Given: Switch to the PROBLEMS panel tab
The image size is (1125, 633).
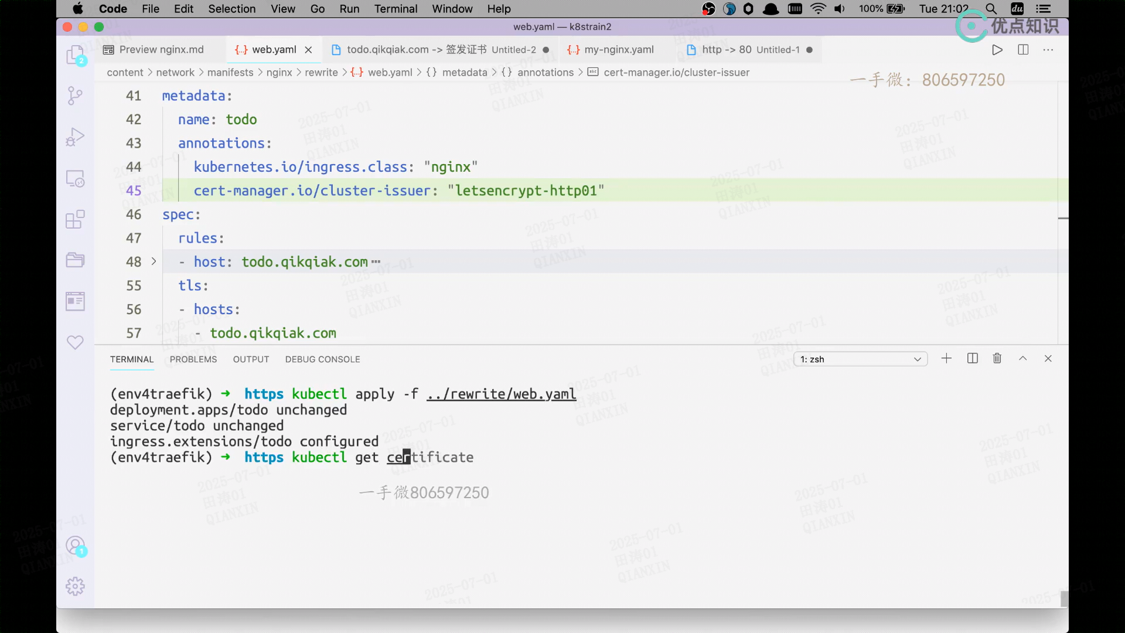Looking at the screenshot, I should point(193,359).
